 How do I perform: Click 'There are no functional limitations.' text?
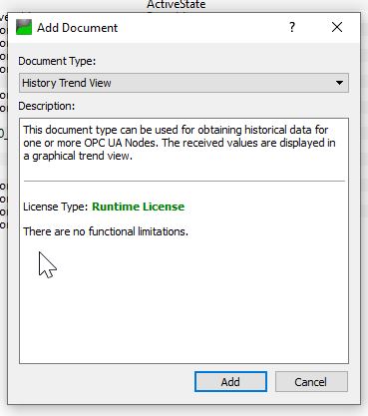(106, 231)
